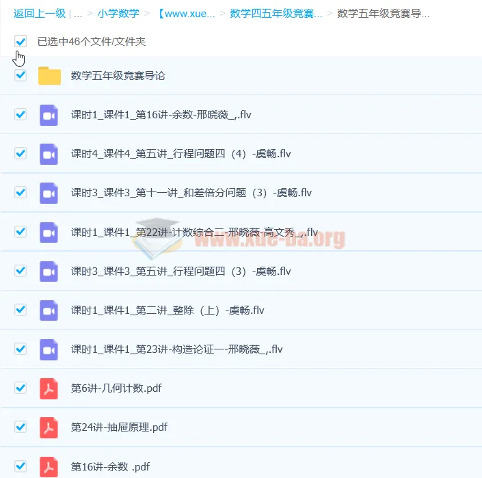Navigate to 数学四五年级竞赛 breadcrumb

(x=276, y=13)
